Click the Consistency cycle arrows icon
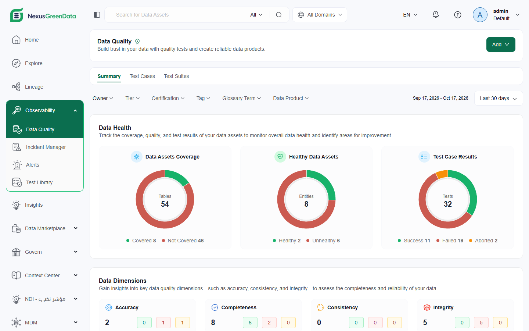The width and height of the screenshot is (529, 331). (x=320, y=307)
